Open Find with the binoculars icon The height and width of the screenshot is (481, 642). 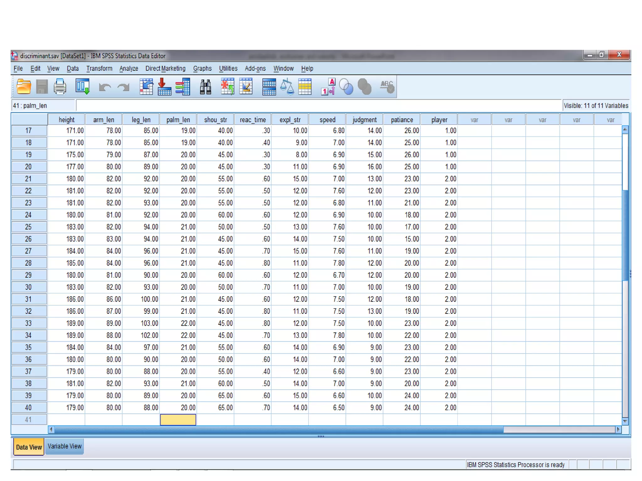[205, 87]
